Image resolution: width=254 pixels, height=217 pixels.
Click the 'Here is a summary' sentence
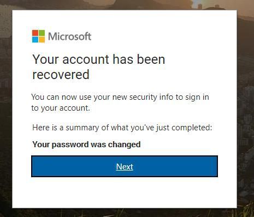tap(122, 128)
